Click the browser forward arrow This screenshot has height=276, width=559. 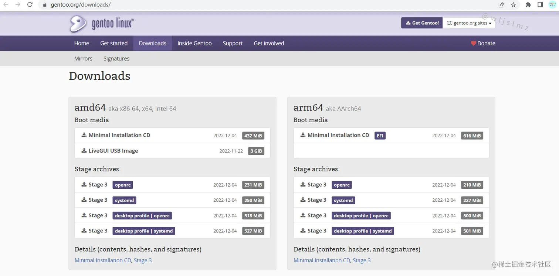coord(18,5)
